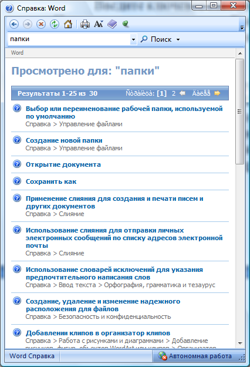Click the Word breadcrumb label
Screen dimensions: 250x367
point(17,53)
